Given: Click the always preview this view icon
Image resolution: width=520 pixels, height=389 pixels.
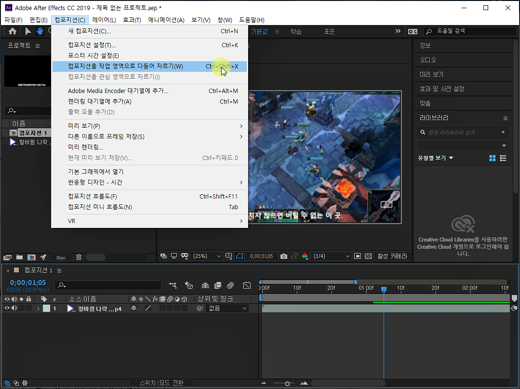Looking at the screenshot, I should pyautogui.click(x=163, y=256).
